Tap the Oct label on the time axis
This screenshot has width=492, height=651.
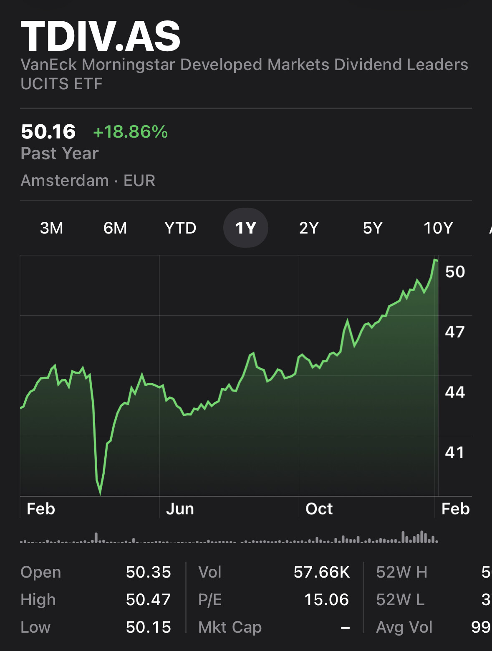click(x=319, y=509)
